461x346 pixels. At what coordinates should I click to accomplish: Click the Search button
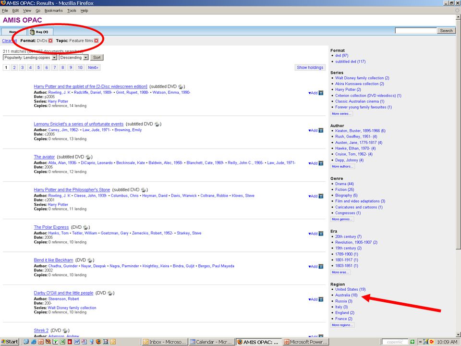tap(446, 31)
